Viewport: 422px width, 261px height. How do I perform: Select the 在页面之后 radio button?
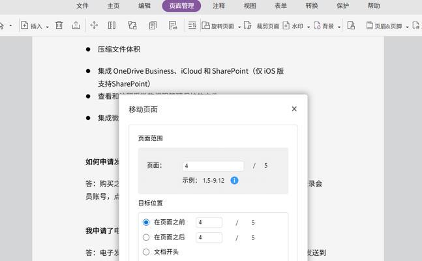click(146, 238)
